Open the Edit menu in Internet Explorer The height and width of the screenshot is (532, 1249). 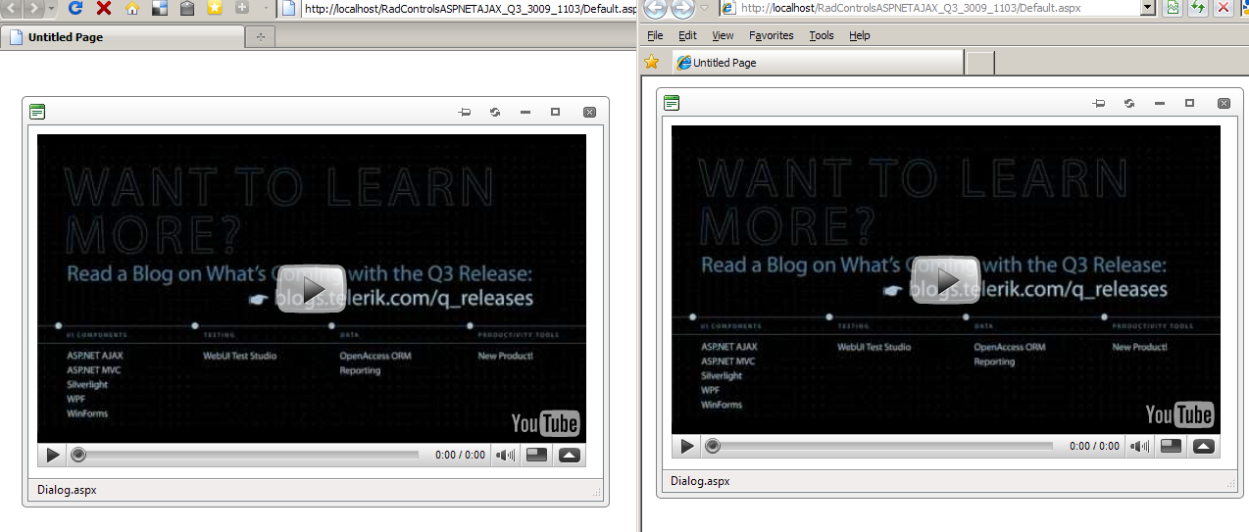tap(688, 35)
